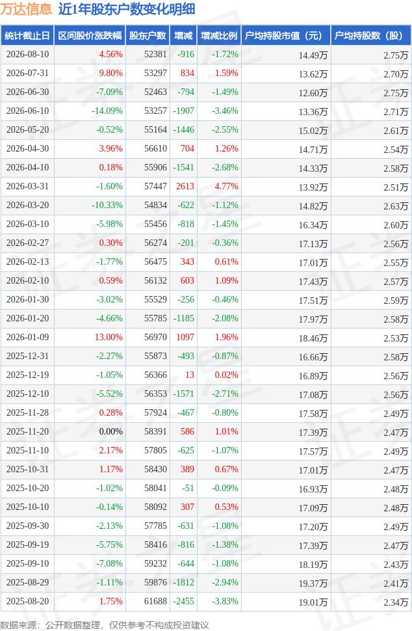Click the -14.09% price change value

click(107, 111)
